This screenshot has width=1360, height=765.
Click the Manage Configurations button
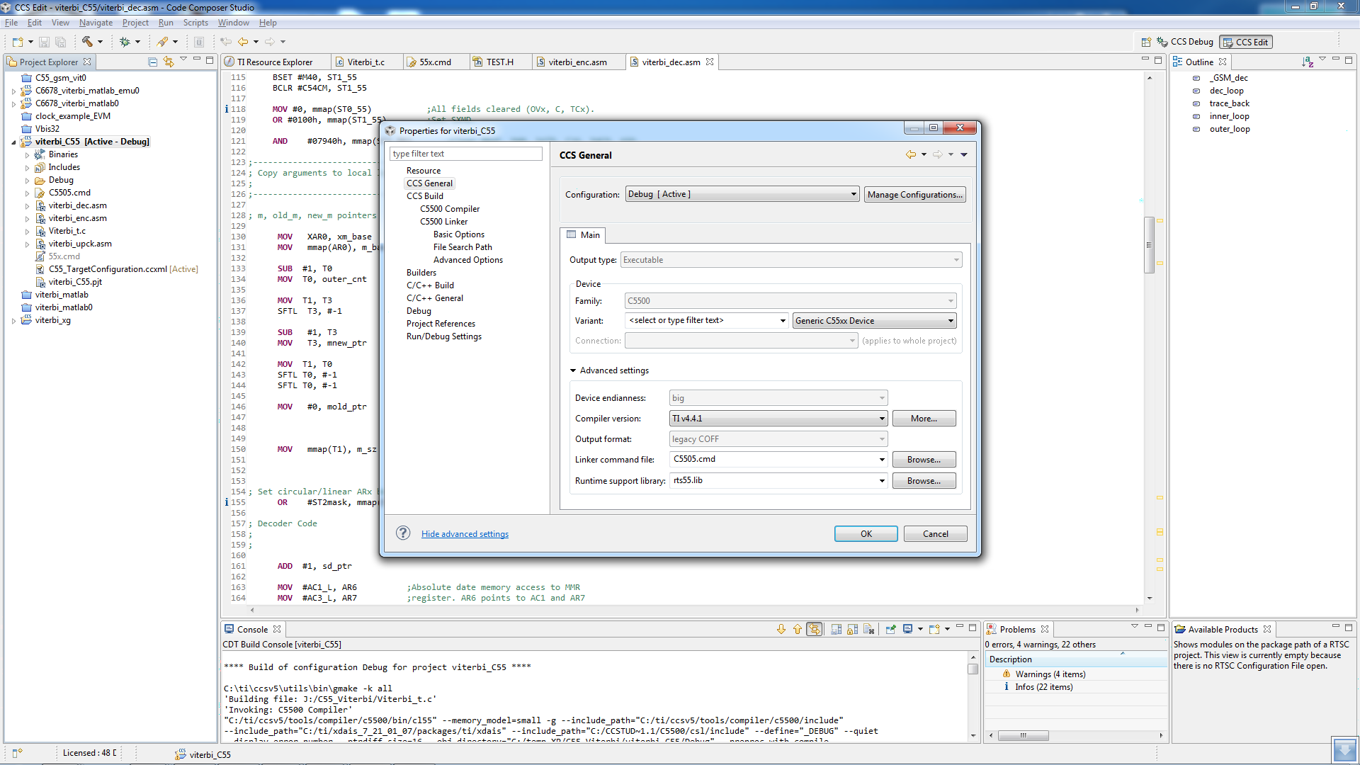pos(914,195)
